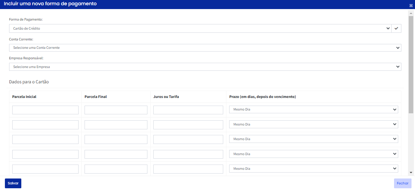Focus the fourth row Parcela Inicial field
This screenshot has height=190, width=415.
click(45, 154)
